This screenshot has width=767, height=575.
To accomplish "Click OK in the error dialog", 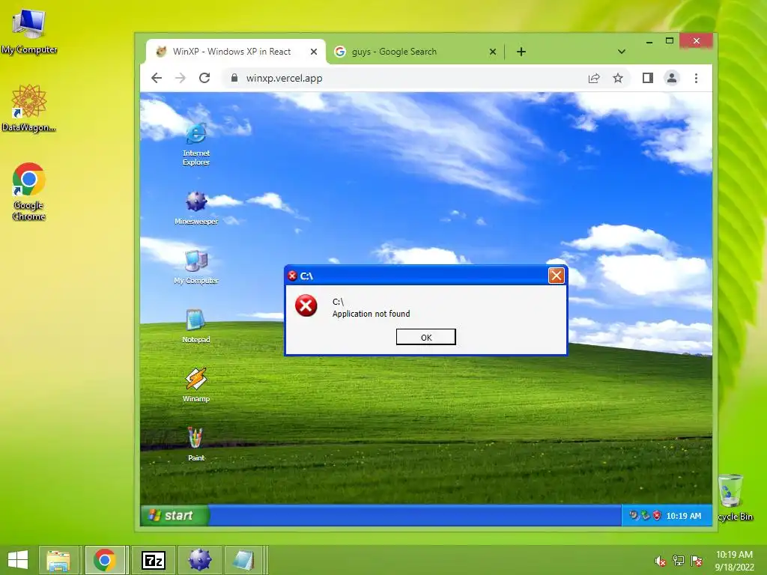I will click(x=426, y=338).
